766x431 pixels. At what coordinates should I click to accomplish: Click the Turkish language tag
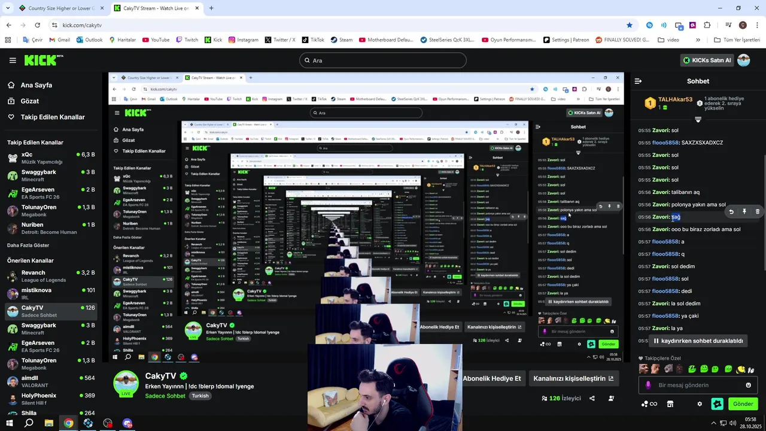(x=200, y=396)
